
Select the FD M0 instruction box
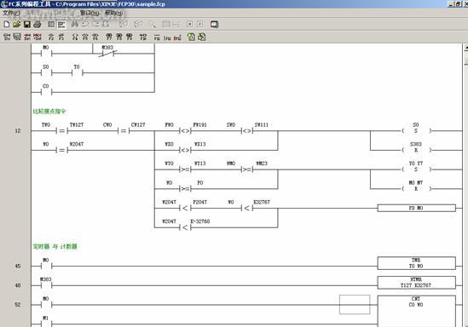coord(416,208)
